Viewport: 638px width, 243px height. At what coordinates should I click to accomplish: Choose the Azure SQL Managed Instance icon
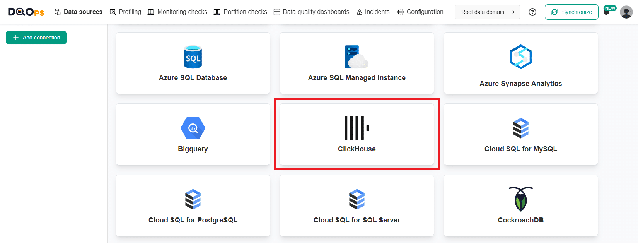pos(357,57)
